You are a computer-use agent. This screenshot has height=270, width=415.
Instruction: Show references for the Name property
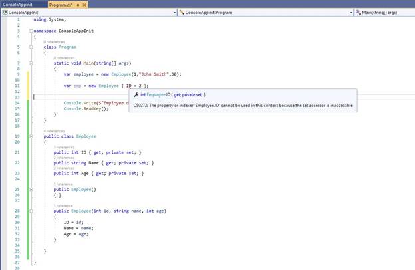point(64,158)
